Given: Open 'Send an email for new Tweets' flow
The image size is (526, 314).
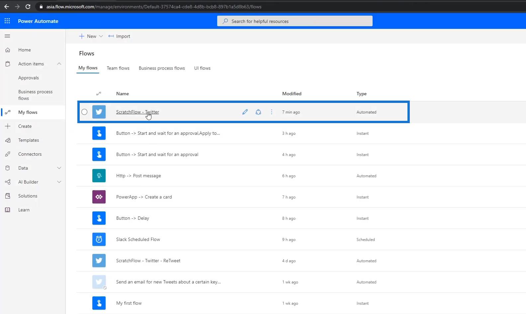Looking at the screenshot, I should 168,282.
